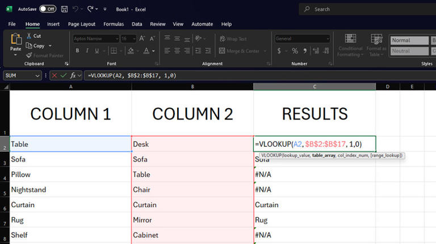The width and height of the screenshot is (436, 244).
Task: Click the Redo arrow icon
Action: pyautogui.click(x=90, y=9)
